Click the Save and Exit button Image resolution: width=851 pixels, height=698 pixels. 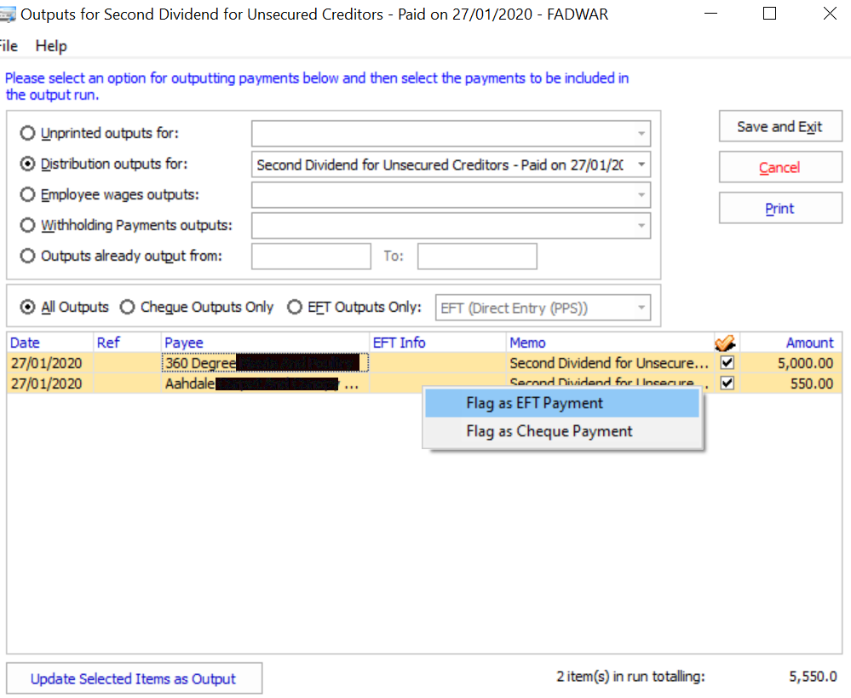pos(779,126)
